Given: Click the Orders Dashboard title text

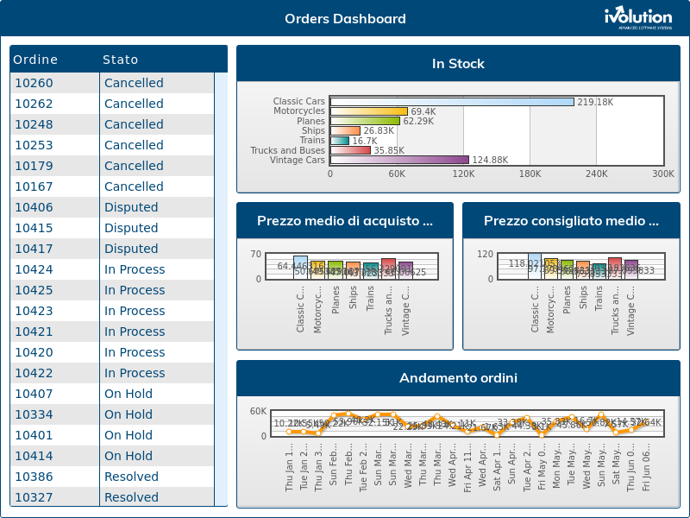Looking at the screenshot, I should (345, 18).
